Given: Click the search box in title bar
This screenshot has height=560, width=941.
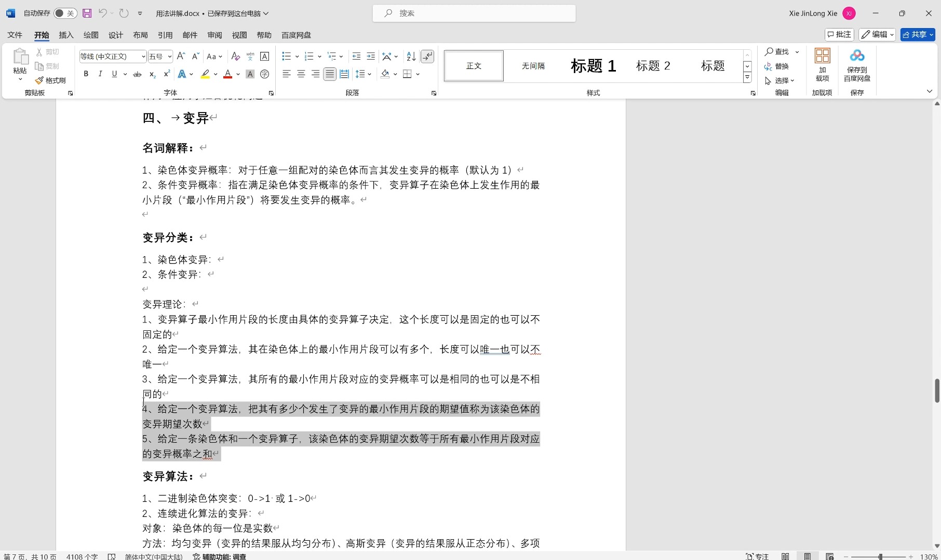Looking at the screenshot, I should [x=474, y=13].
